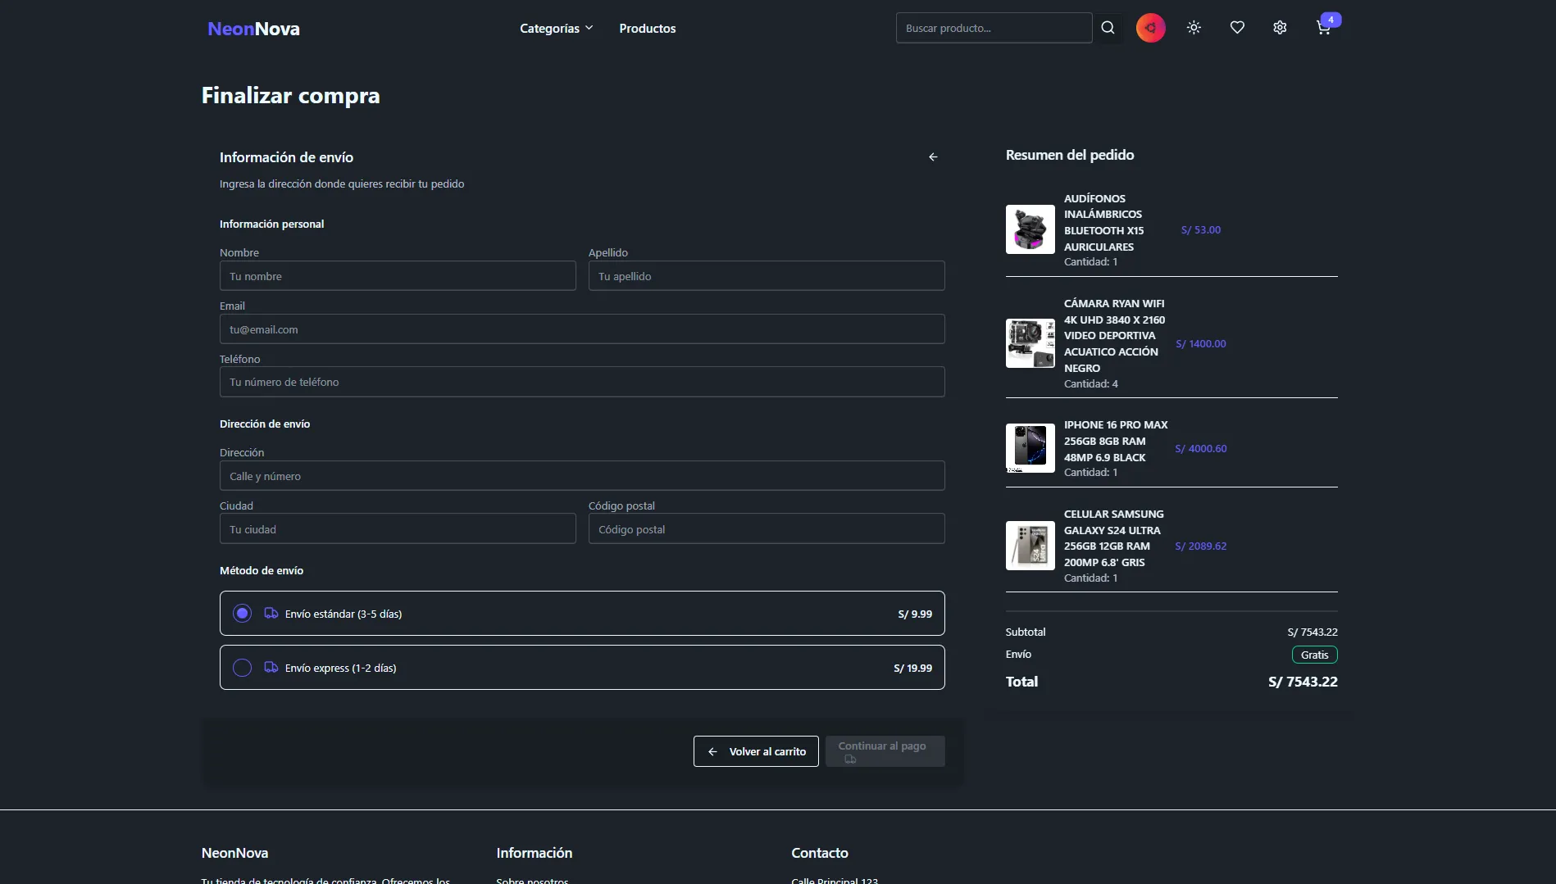Screen dimensions: 1556x884
Task: Open the user avatar profile icon
Action: coord(1150,28)
